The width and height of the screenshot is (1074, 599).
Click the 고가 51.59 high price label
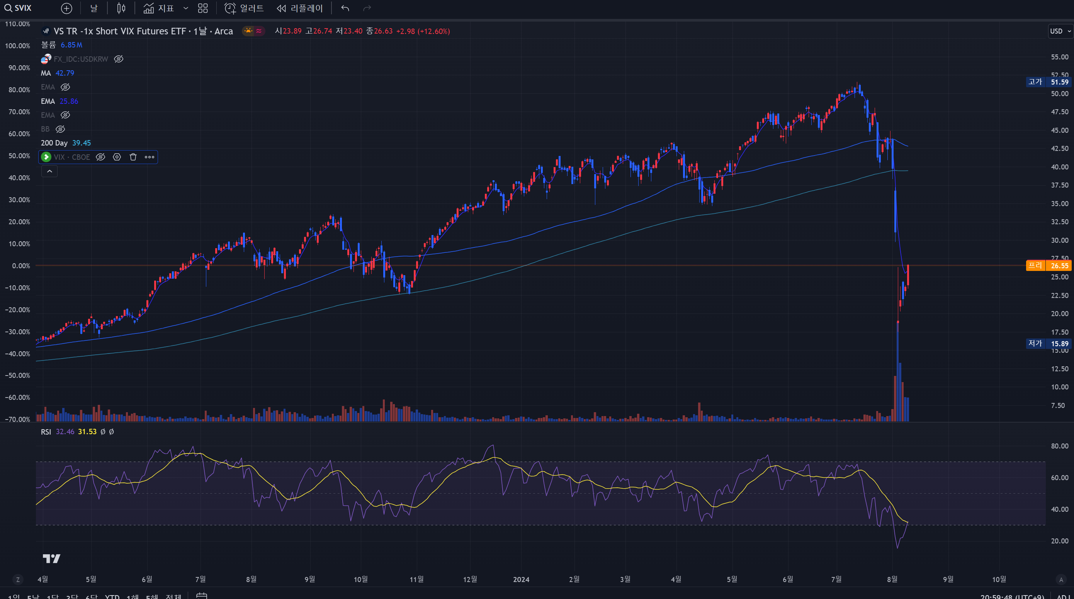(x=1049, y=82)
